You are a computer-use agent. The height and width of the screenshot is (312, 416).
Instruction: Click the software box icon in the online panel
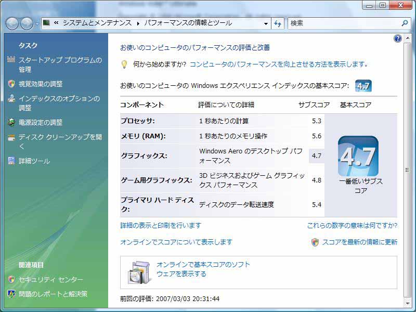tap(139, 272)
